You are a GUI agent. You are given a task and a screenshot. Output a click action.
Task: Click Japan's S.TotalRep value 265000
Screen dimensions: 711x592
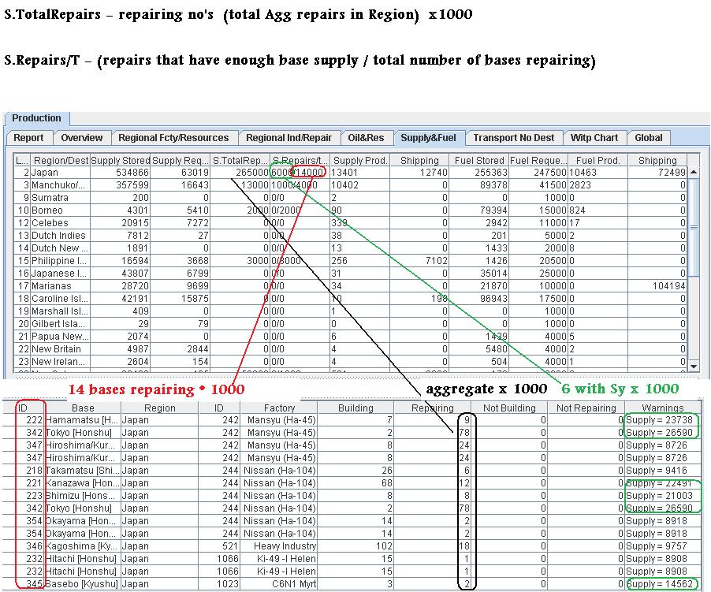[252, 173]
